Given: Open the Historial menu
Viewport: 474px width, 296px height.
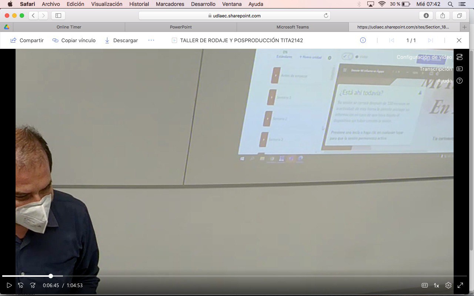Looking at the screenshot, I should pos(139,4).
